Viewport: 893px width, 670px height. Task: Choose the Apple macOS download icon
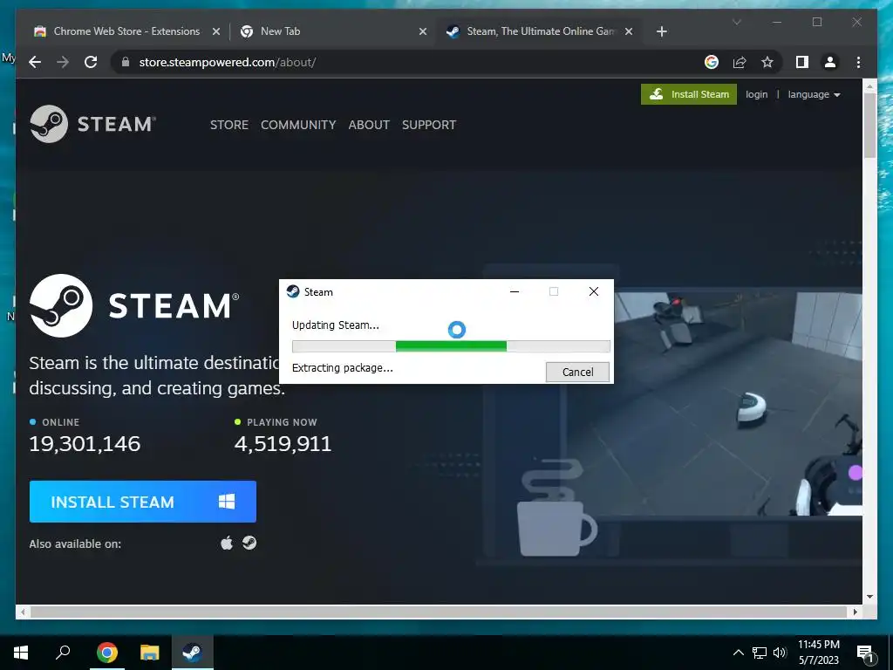coord(227,543)
